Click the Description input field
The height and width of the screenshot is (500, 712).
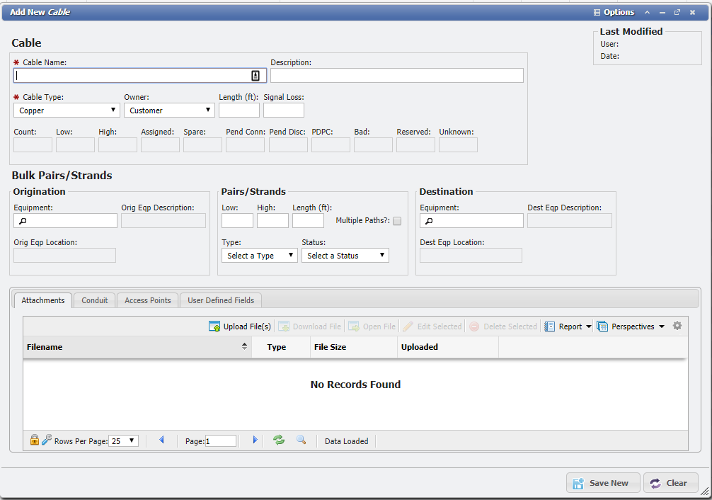click(x=397, y=76)
